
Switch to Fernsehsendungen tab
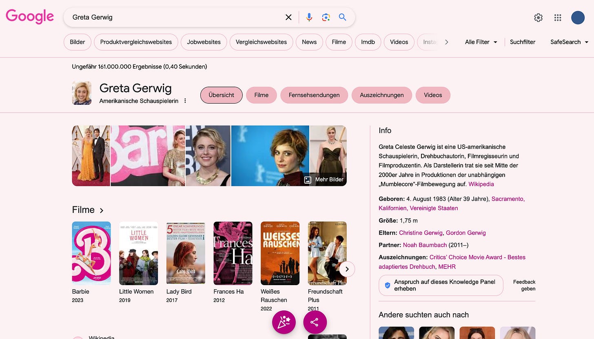click(314, 95)
